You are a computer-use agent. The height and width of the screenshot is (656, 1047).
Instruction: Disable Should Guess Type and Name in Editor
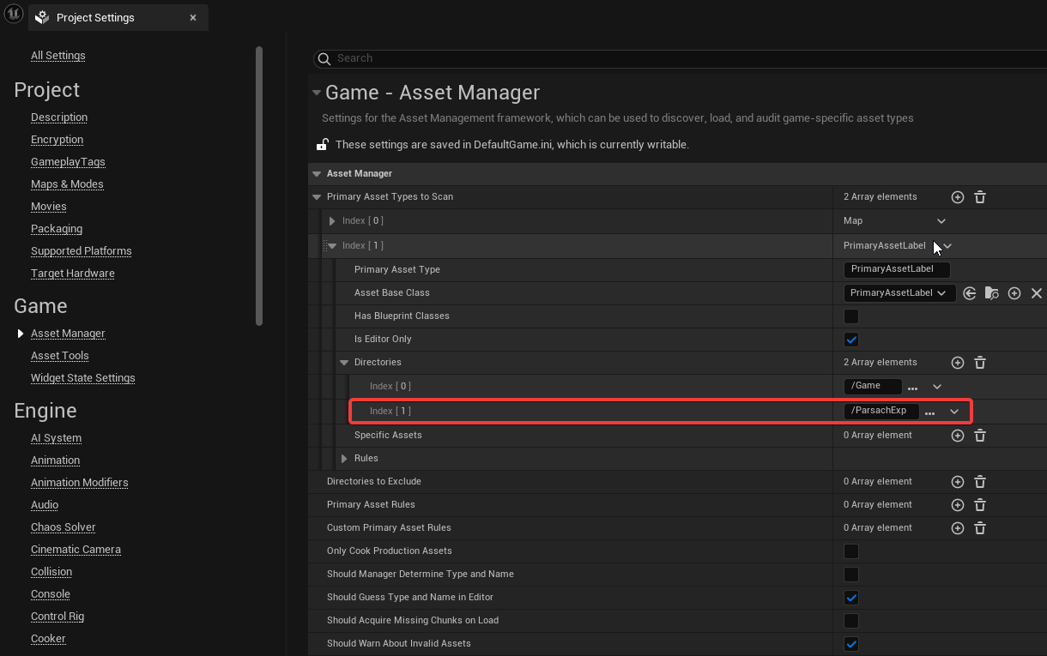click(851, 598)
